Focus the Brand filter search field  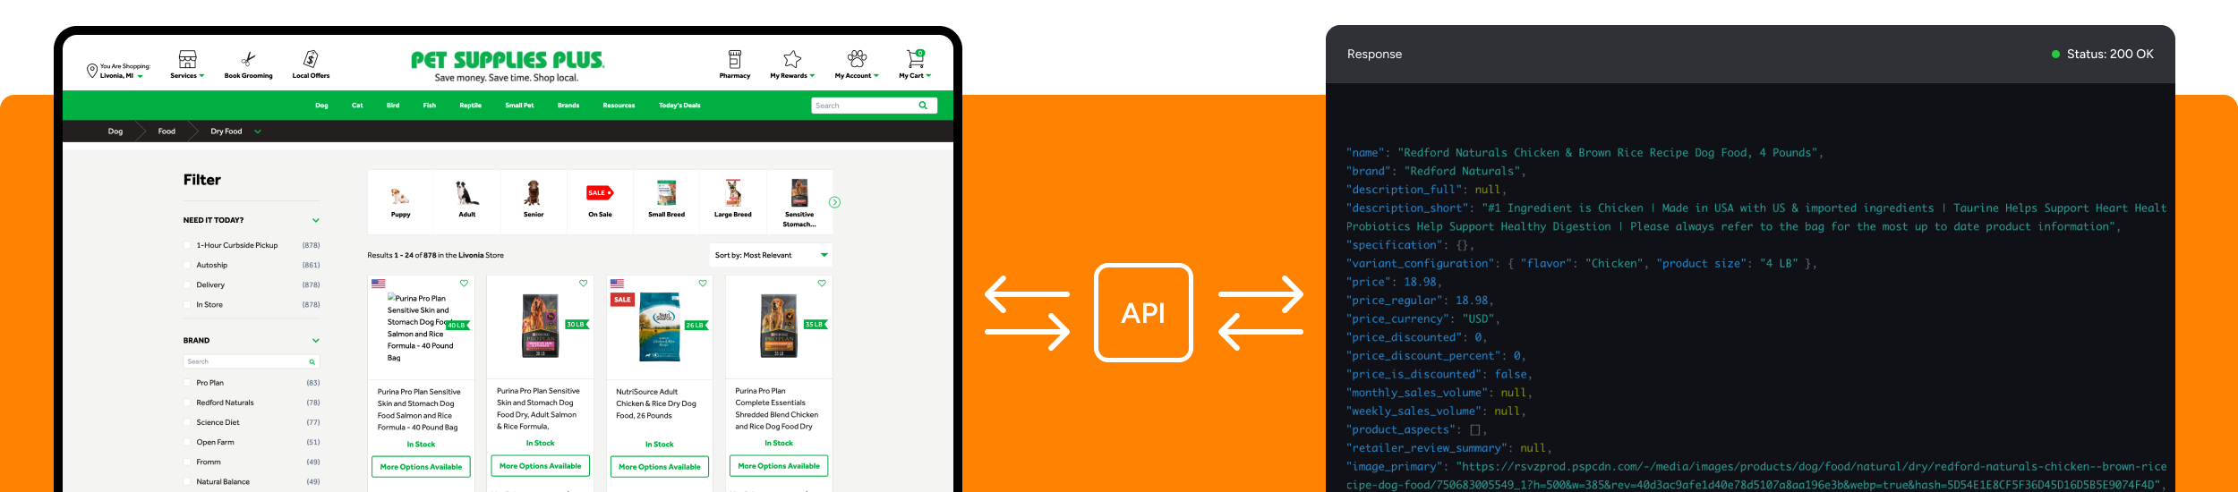click(252, 361)
